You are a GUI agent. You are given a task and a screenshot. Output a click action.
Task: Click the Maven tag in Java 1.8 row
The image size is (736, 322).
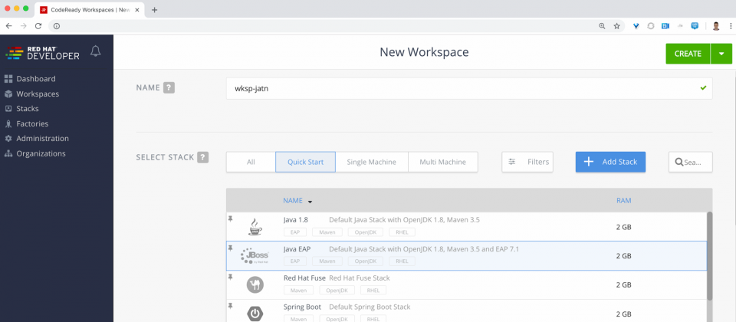(x=327, y=232)
